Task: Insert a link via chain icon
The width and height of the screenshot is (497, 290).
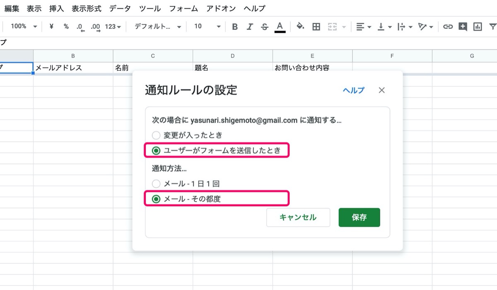Action: [x=447, y=27]
